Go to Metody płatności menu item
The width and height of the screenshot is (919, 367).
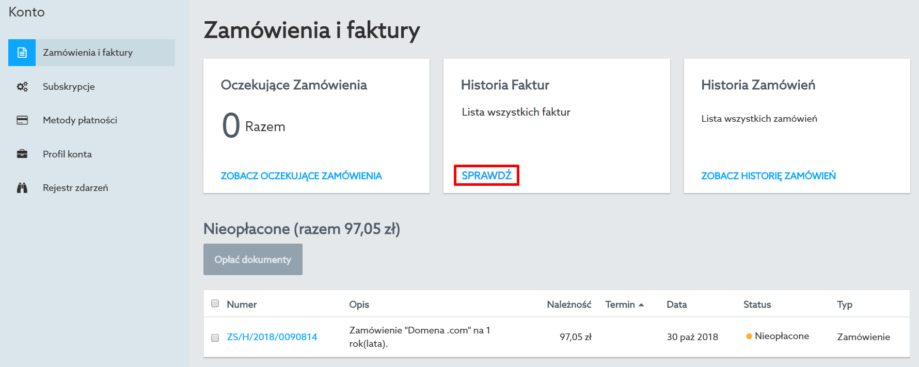click(x=80, y=120)
